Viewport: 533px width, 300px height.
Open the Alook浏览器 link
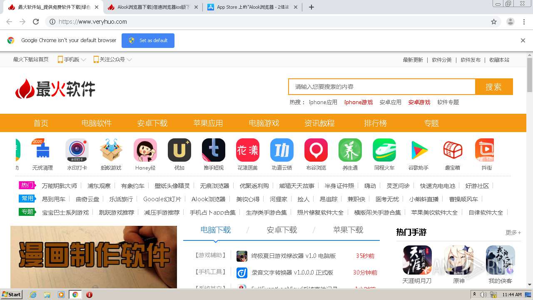(x=208, y=199)
